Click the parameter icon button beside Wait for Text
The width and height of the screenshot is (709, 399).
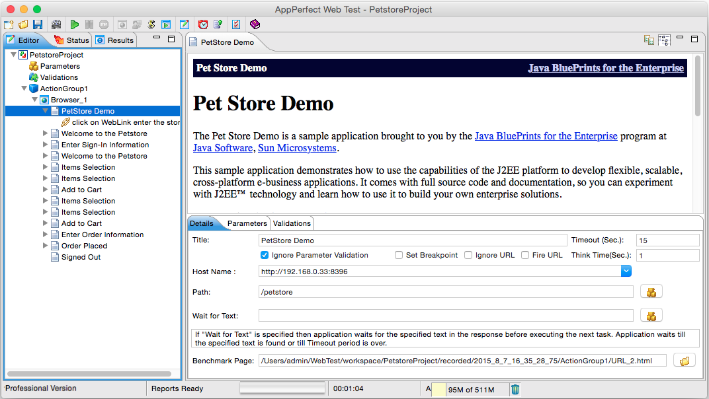[x=651, y=315]
